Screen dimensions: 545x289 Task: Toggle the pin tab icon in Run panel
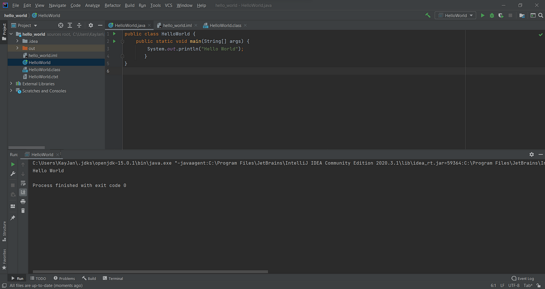tap(13, 218)
